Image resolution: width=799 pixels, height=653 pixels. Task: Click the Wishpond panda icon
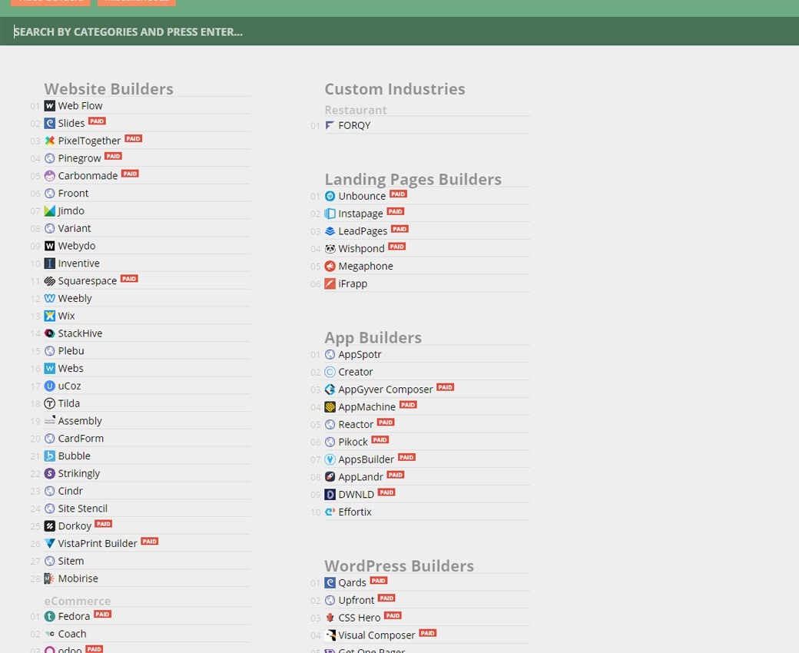click(330, 249)
